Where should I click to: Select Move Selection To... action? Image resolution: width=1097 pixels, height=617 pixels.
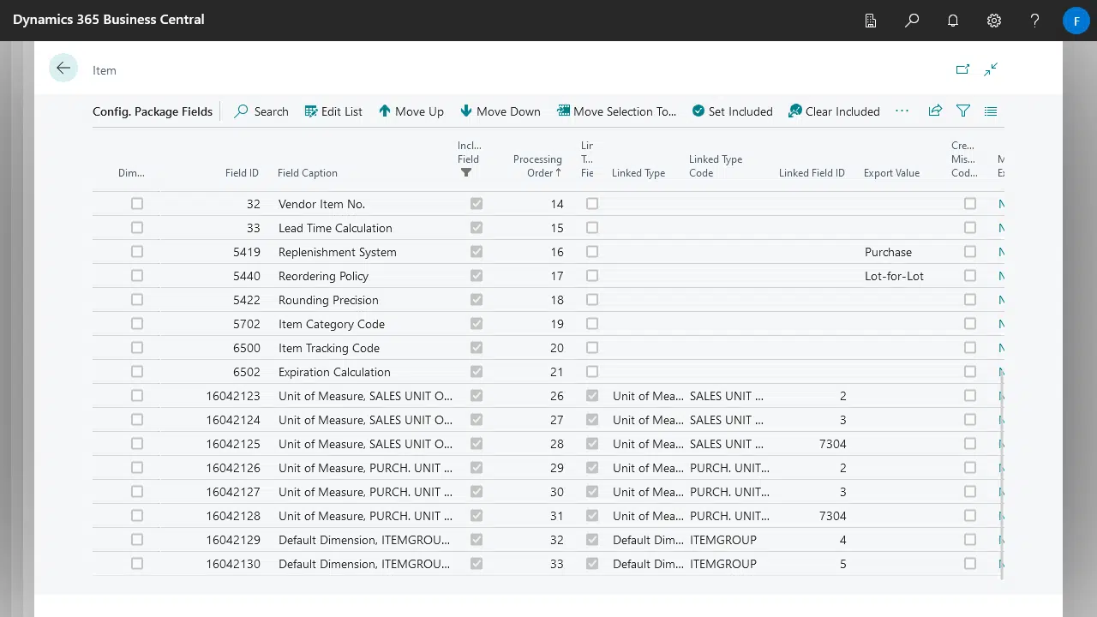[x=616, y=111]
